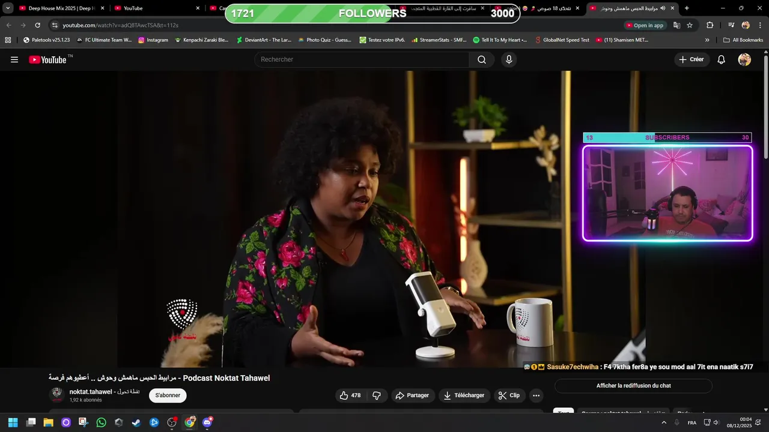
Task: Click the page vertical scrollbar
Action: click(x=766, y=108)
